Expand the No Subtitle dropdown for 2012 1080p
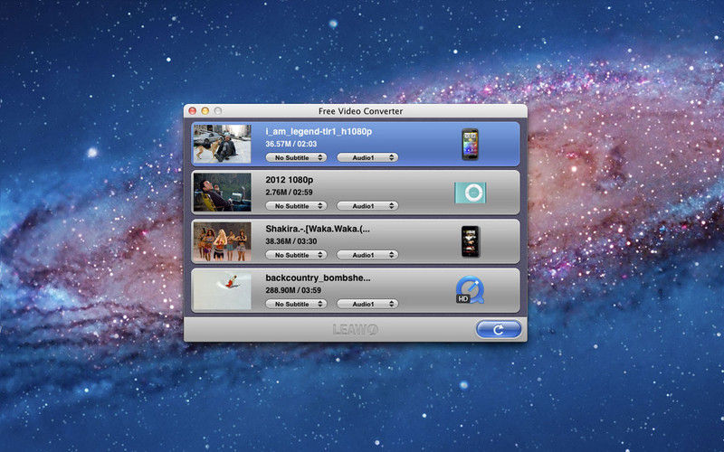Viewport: 724px width, 452px height. pyautogui.click(x=296, y=206)
